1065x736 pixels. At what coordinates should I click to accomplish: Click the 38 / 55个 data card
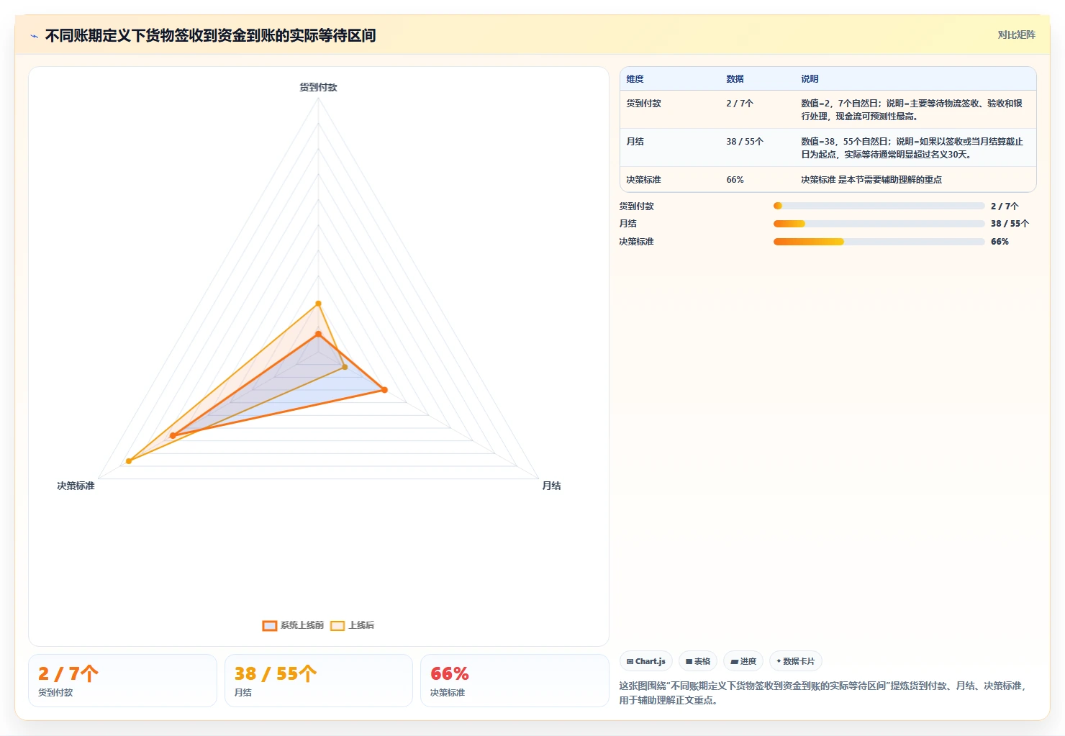(319, 681)
